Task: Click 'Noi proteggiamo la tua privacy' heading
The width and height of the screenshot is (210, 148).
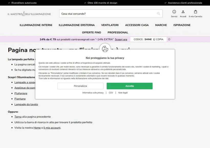Action: 105,58
